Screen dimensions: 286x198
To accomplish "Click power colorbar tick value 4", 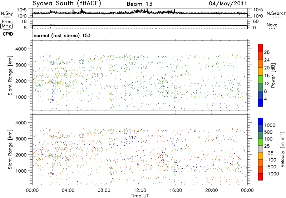I will tap(265, 99).
